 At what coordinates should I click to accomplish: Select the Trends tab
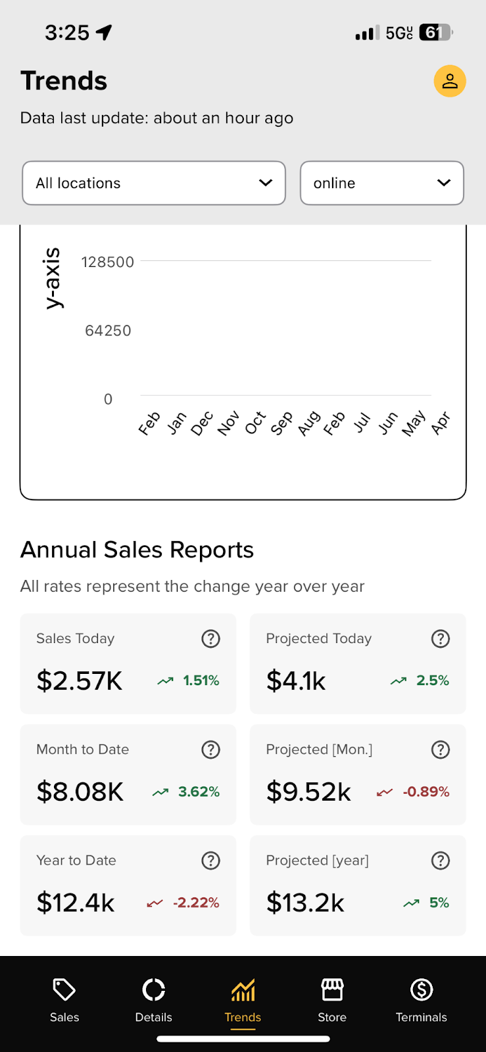click(243, 999)
